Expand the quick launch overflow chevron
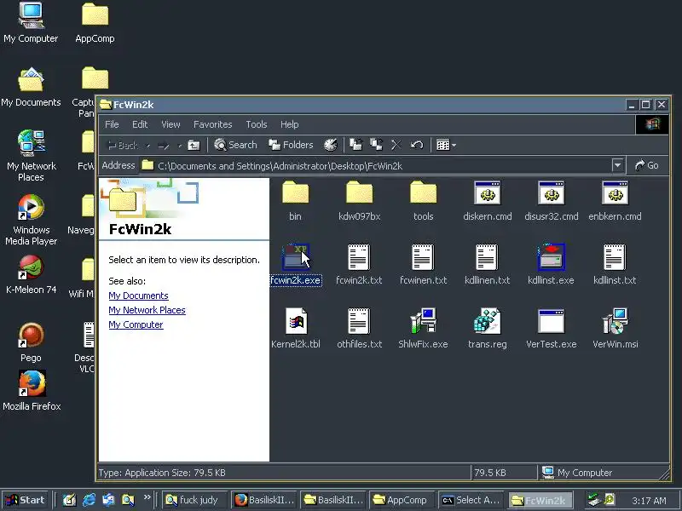This screenshot has width=682, height=511. coord(147,497)
